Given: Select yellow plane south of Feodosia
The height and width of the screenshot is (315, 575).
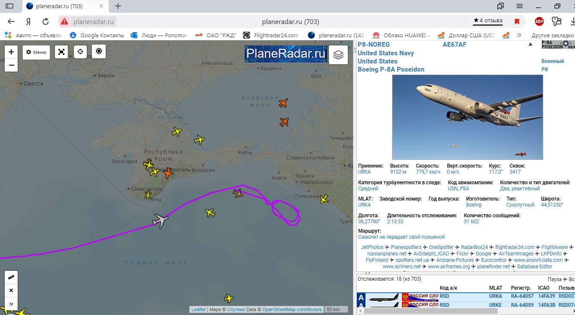Looking at the screenshot, I should click(210, 212).
